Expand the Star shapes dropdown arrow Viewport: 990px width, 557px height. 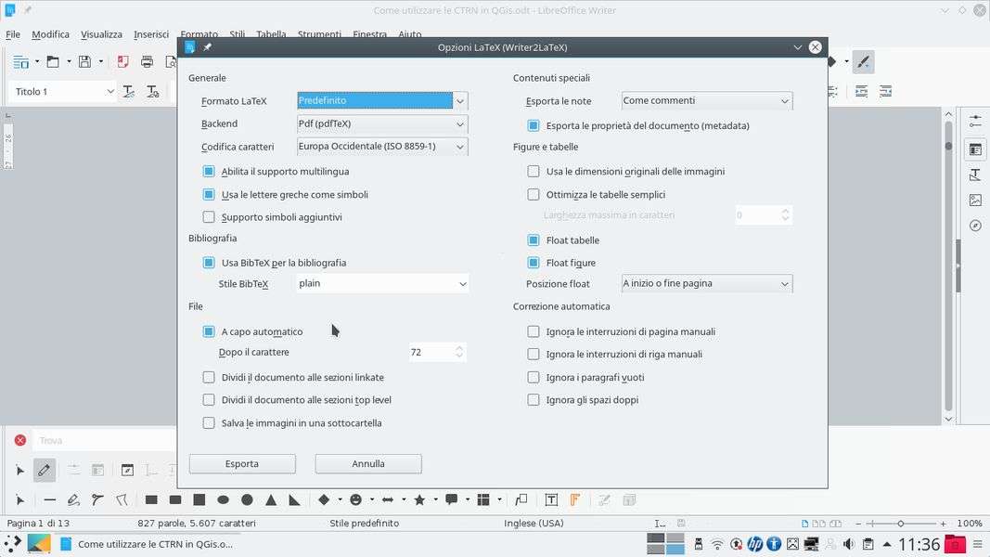point(436,500)
